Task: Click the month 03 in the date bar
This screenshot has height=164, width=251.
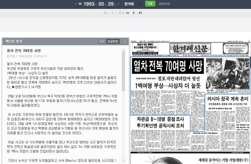Action: (x=101, y=4)
